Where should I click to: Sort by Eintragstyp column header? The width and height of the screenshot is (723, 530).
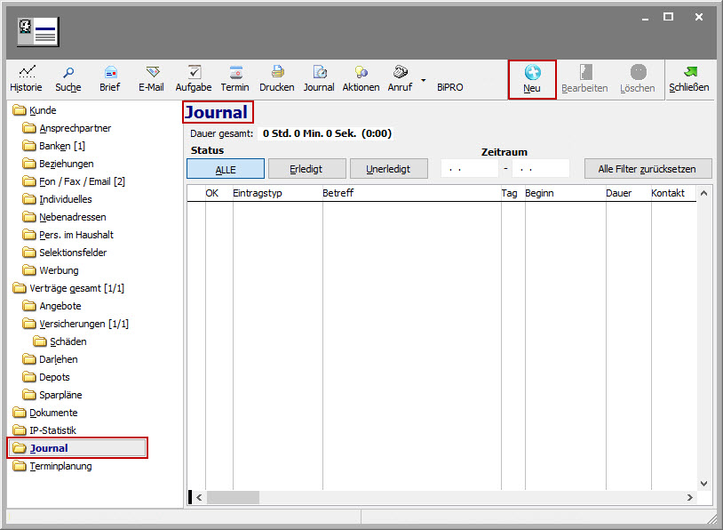[x=276, y=193]
